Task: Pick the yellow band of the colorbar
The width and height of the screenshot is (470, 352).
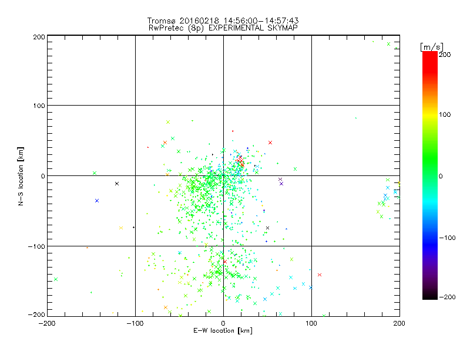Action: coord(430,114)
